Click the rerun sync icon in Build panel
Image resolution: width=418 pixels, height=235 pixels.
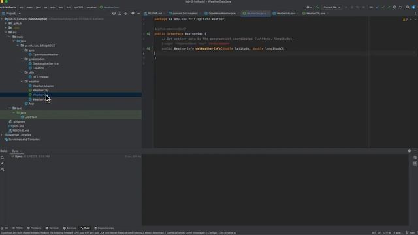3,157
